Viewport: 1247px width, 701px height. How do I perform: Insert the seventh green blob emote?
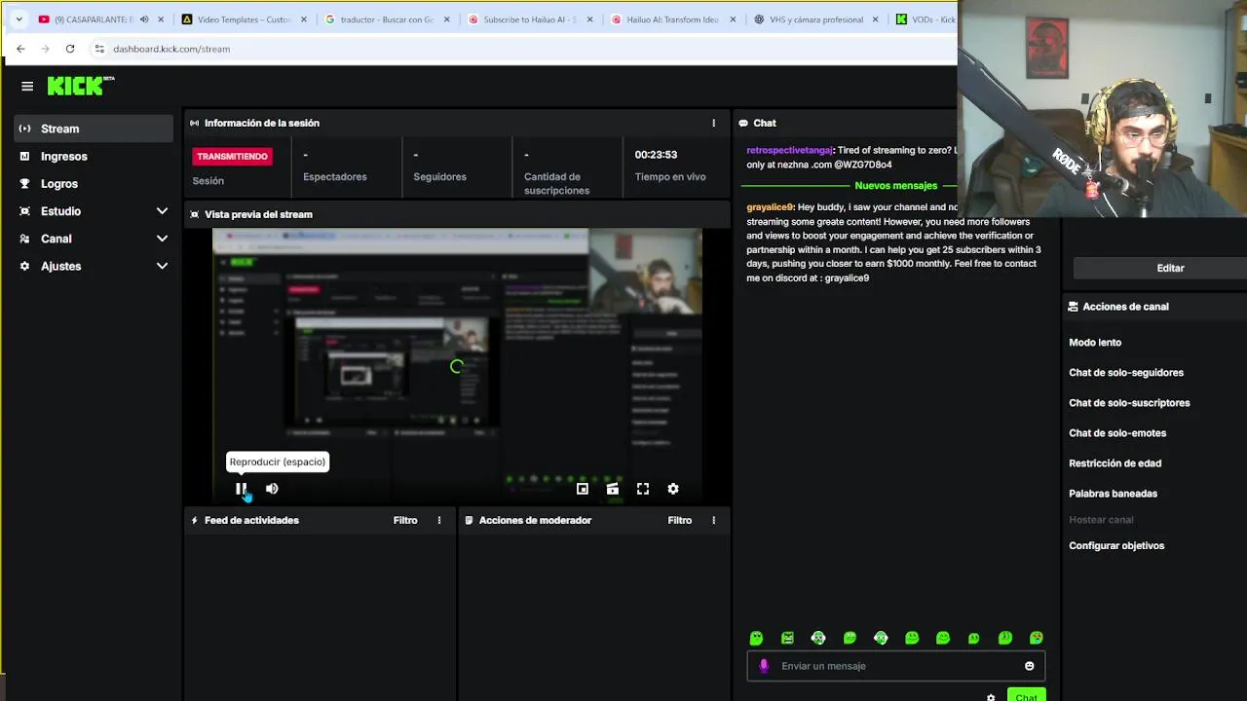point(943,638)
